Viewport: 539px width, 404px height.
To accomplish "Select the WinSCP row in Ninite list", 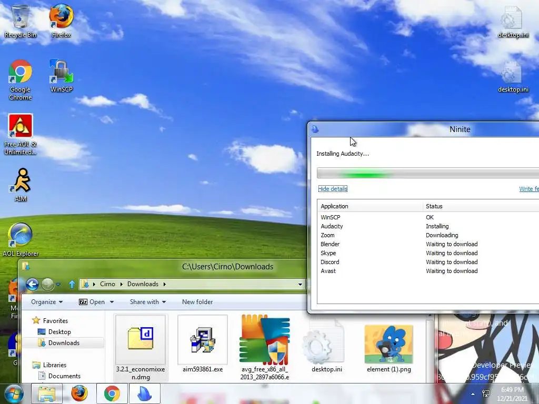I will (428, 217).
